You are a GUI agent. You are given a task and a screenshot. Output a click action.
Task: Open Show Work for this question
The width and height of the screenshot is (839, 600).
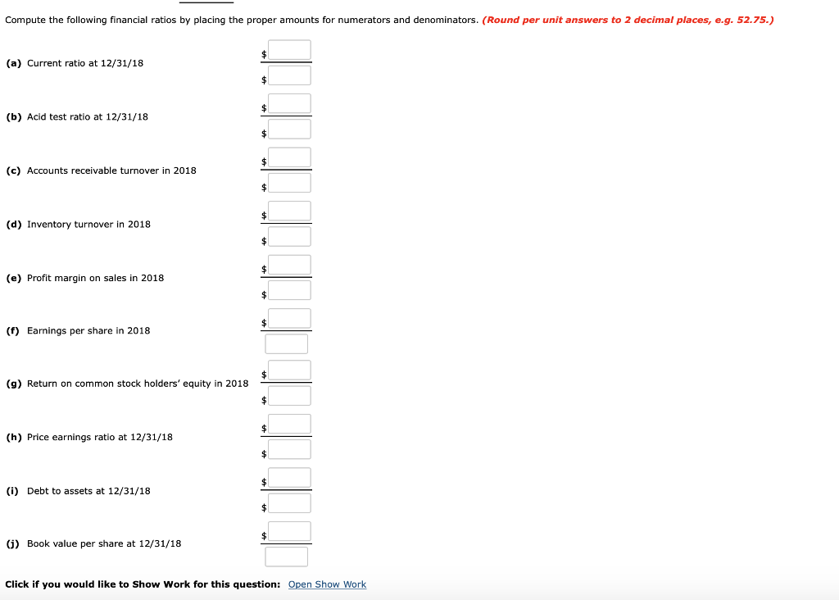(x=327, y=584)
